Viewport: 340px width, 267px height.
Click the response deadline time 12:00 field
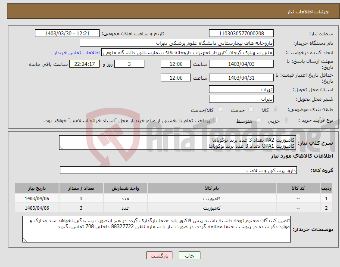[176, 64]
